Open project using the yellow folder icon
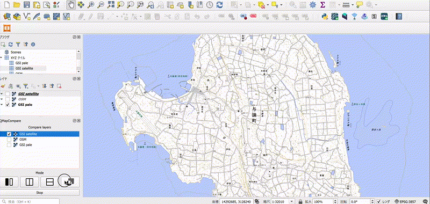 tap(17, 5)
